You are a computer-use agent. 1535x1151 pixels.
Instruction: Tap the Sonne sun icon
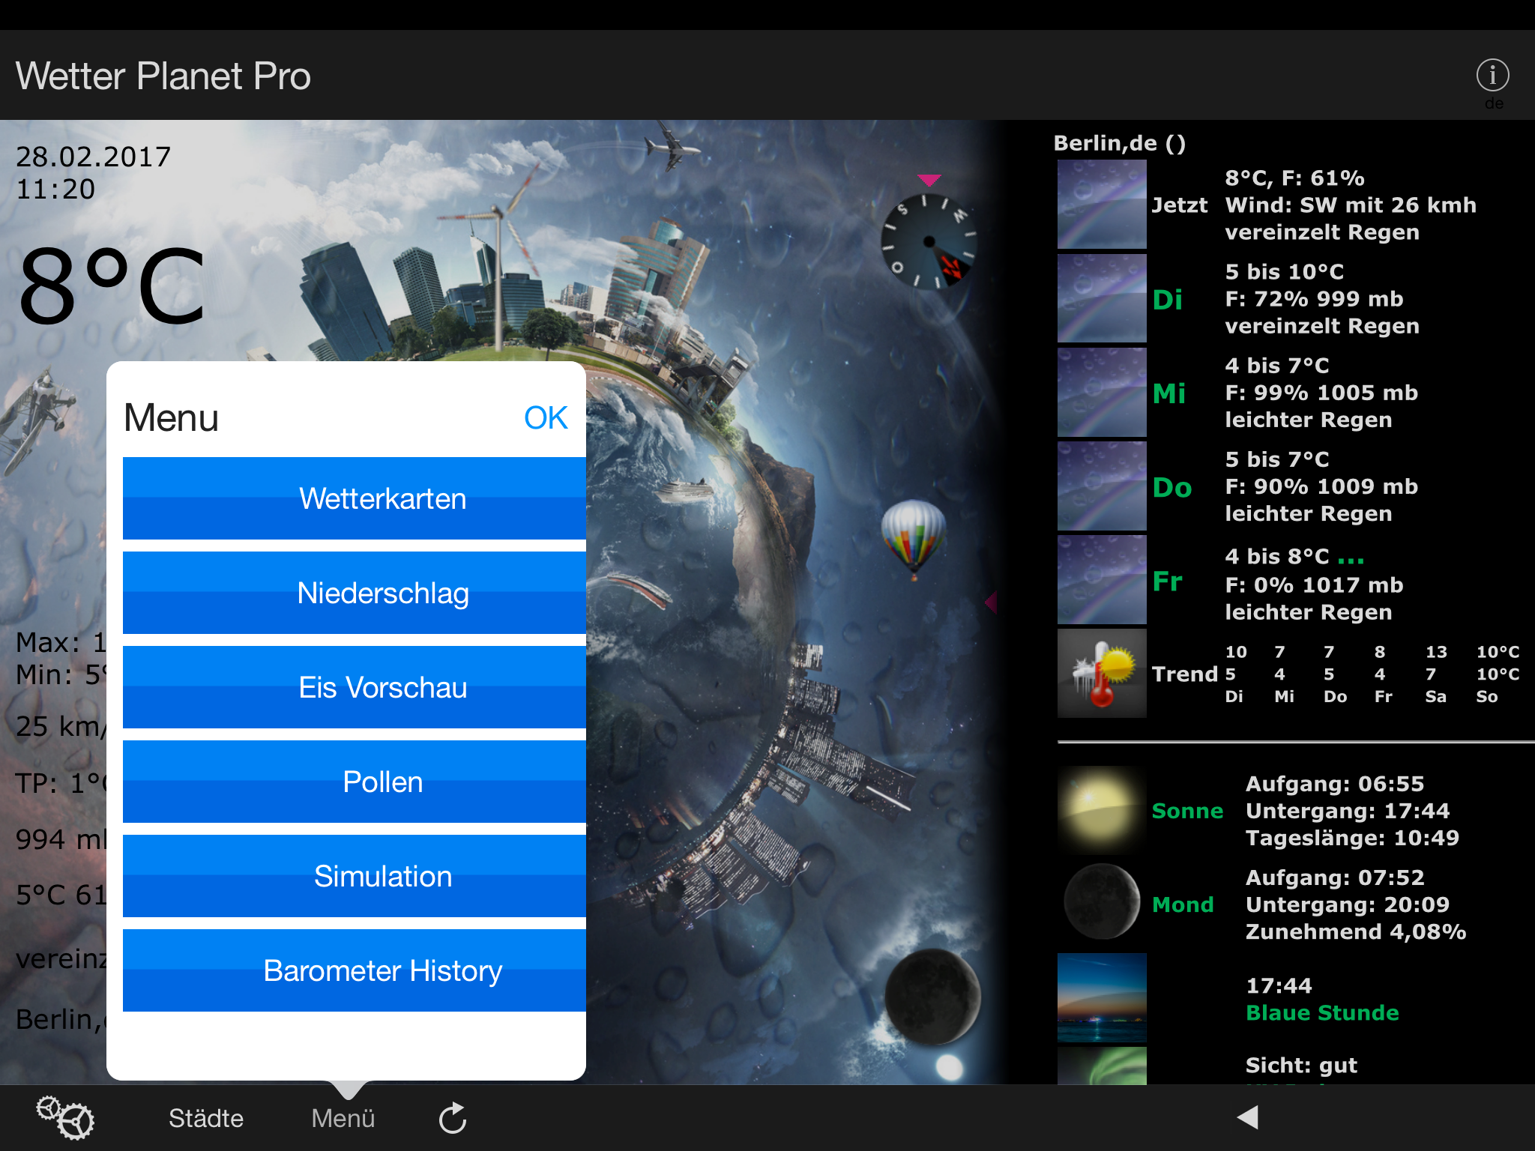[1101, 811]
